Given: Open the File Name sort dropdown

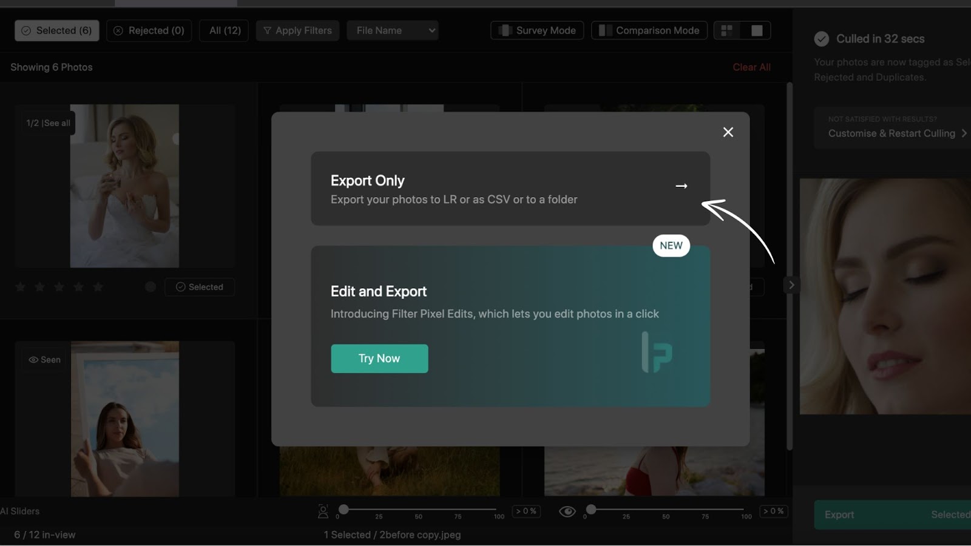Looking at the screenshot, I should 393,30.
